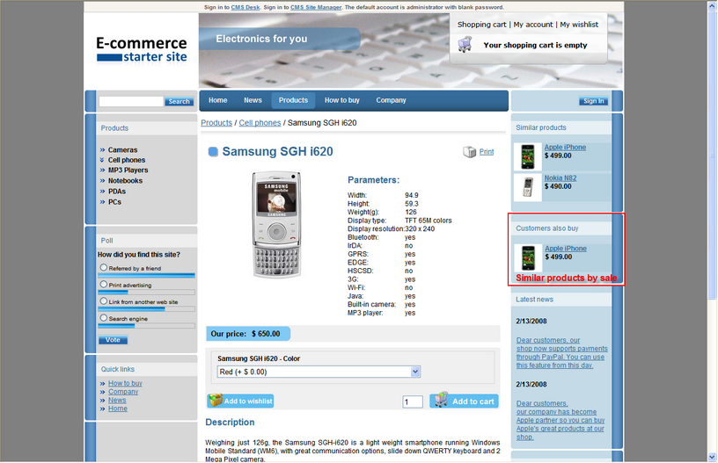
Task: Select the 'Search engine' poll option
Action: (104, 318)
